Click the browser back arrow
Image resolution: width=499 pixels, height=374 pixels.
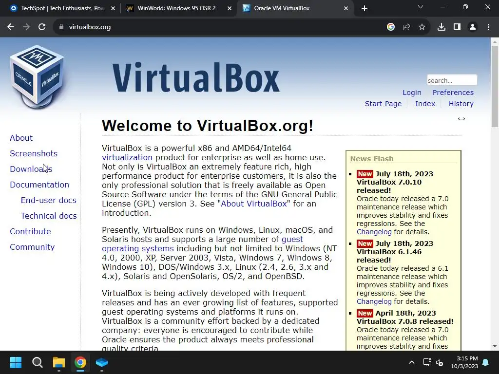[x=11, y=27]
